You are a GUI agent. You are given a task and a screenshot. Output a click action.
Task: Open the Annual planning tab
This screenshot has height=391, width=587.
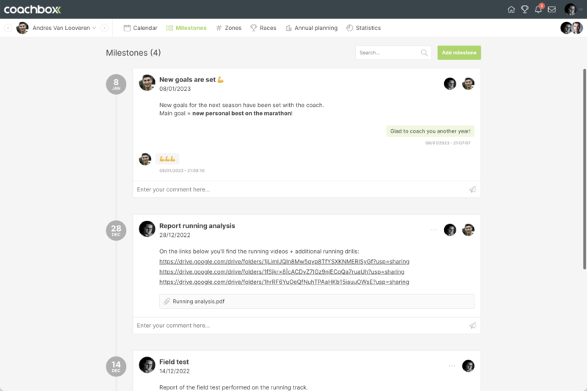(311, 28)
